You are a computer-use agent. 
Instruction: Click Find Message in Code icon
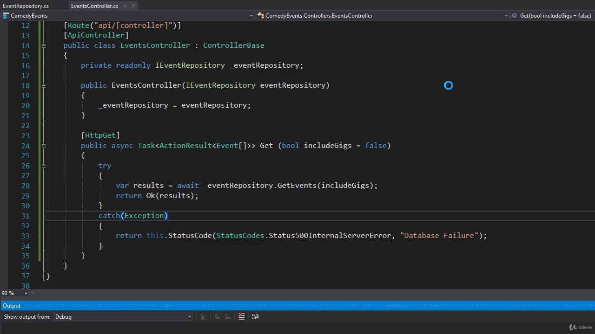(203, 316)
